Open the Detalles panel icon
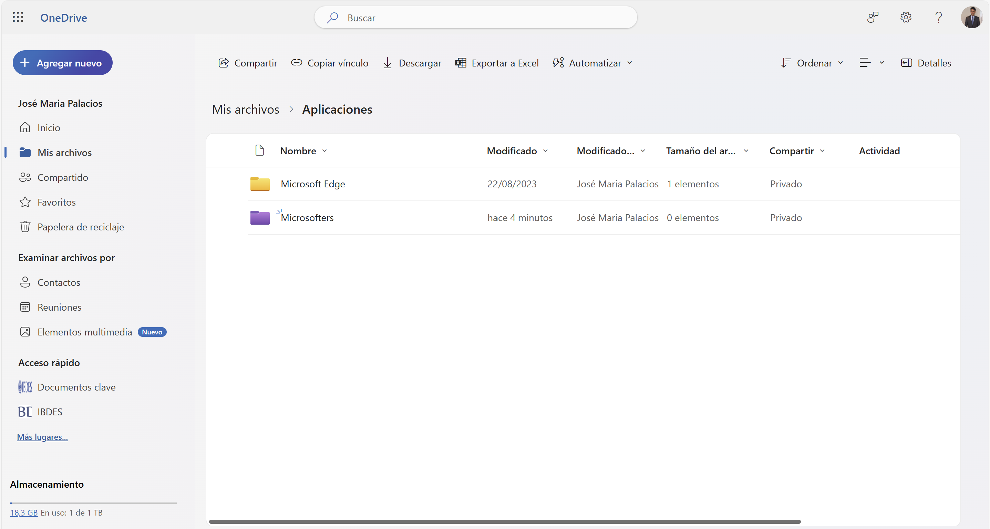The image size is (990, 529). coord(907,63)
